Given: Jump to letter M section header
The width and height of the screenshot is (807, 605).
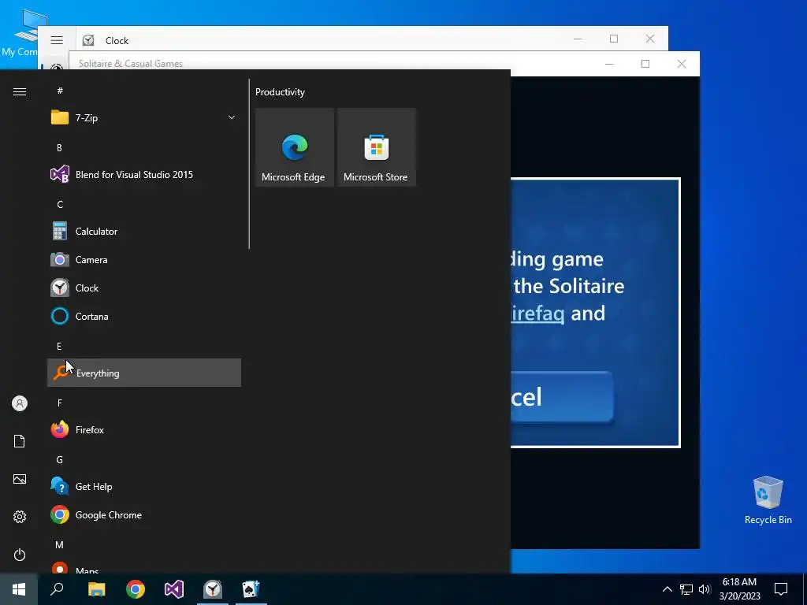Looking at the screenshot, I should [x=60, y=545].
